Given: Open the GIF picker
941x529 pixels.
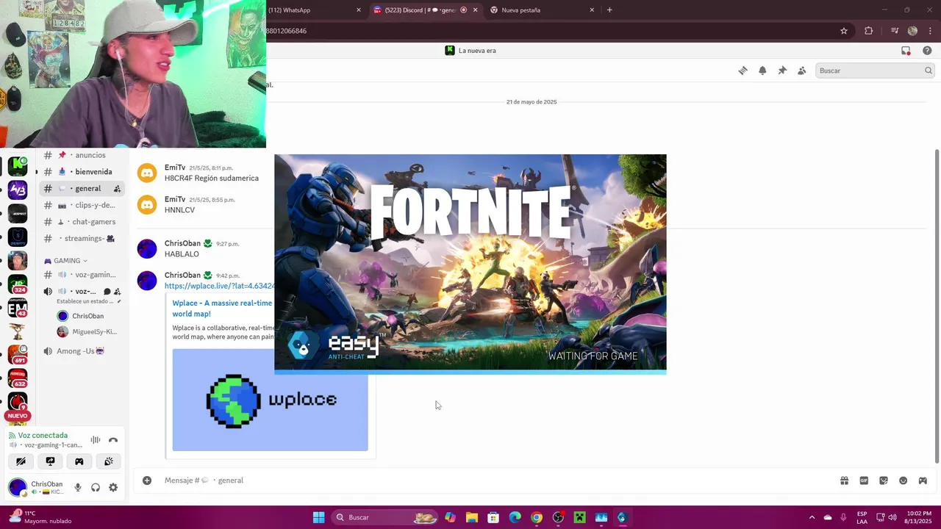Looking at the screenshot, I should point(864,481).
